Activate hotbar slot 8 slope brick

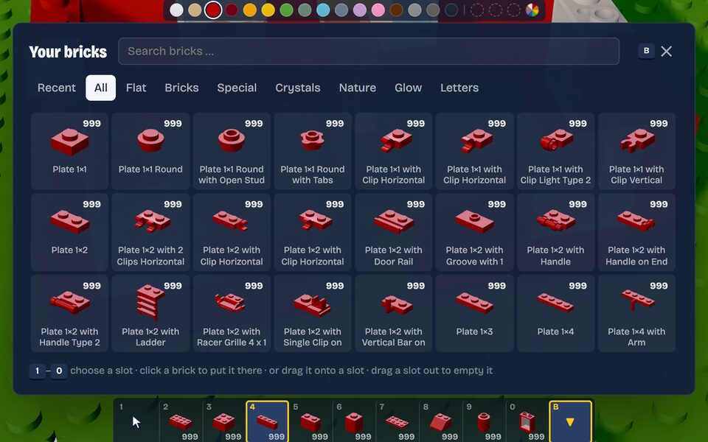tap(440, 421)
